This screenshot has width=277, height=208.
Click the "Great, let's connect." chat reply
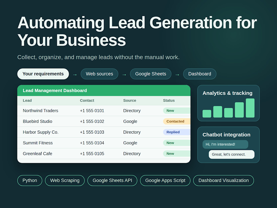(x=232, y=154)
